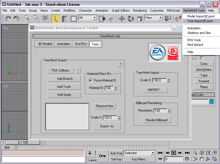This screenshot has width=220, height=164.
Task: Select Model Import/Export from Battlefield Tools menu
Action: (201, 16)
